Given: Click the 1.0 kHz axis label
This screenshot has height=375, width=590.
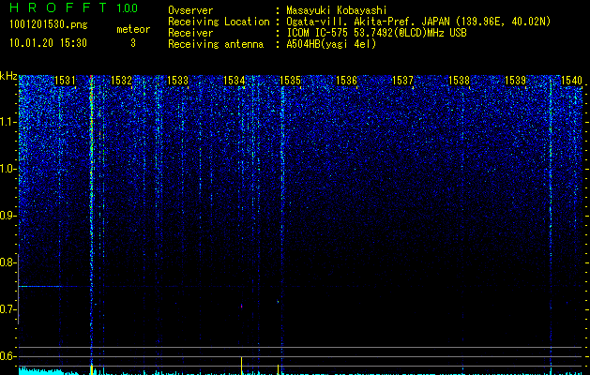Looking at the screenshot, I should [8, 169].
